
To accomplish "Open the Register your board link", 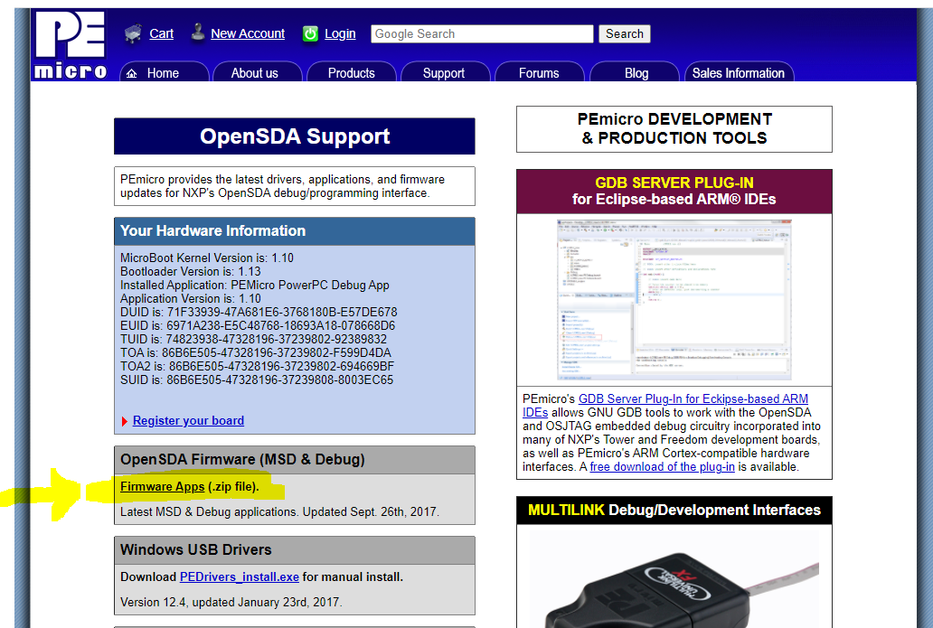I will click(187, 420).
